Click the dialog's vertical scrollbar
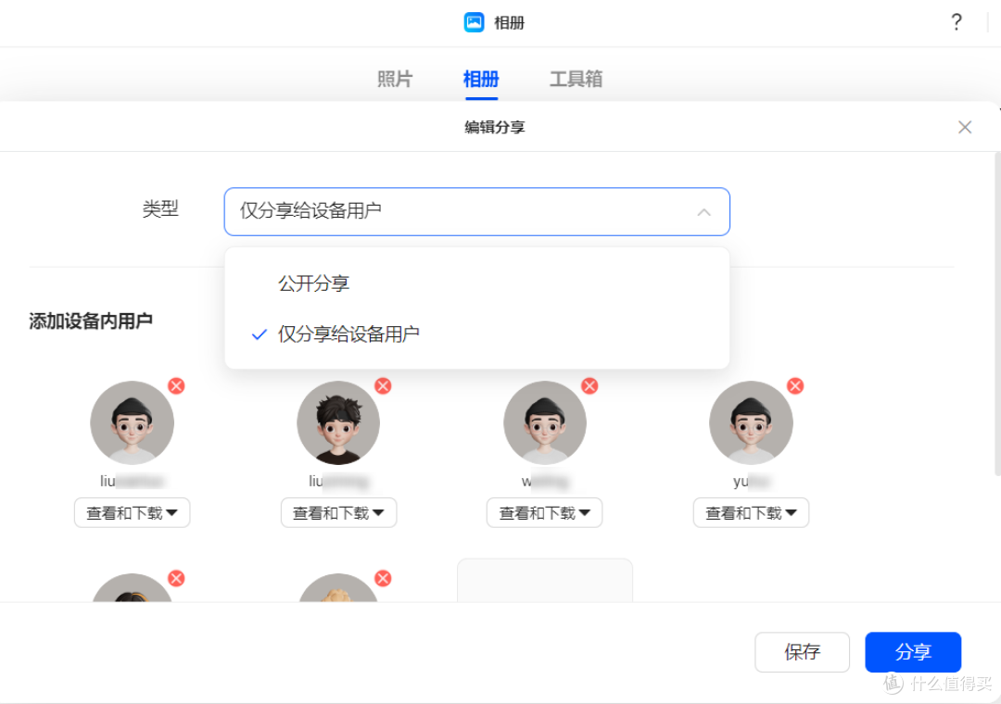This screenshot has height=704, width=1001. click(x=997, y=314)
